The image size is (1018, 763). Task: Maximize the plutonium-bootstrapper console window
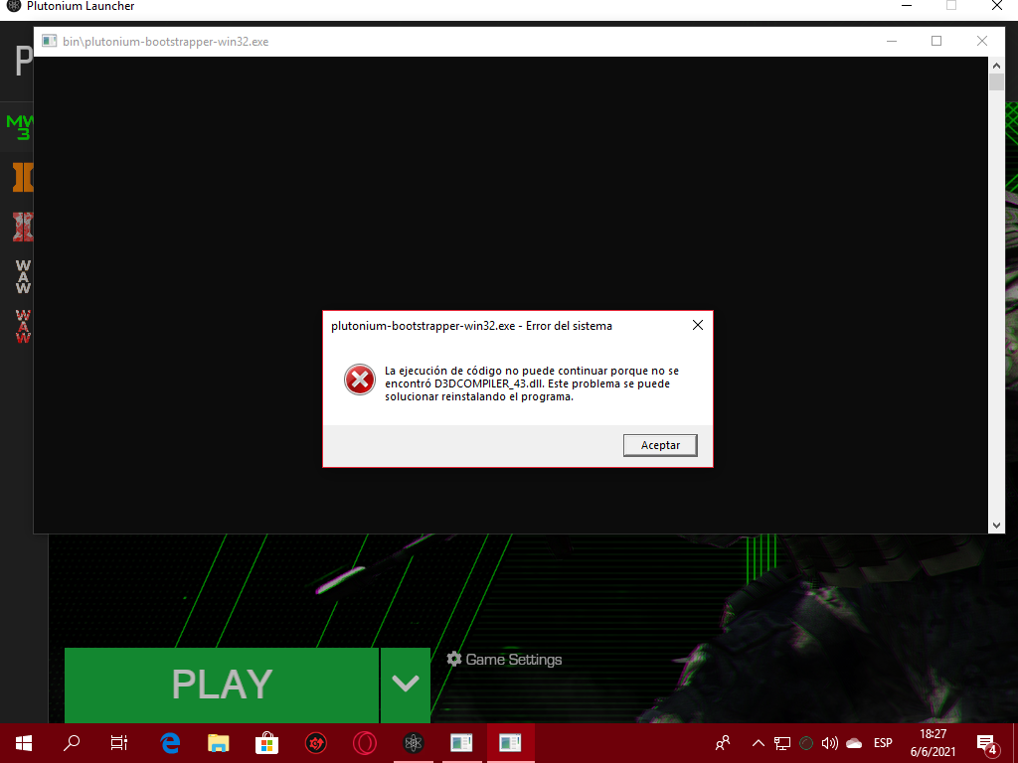tap(936, 41)
